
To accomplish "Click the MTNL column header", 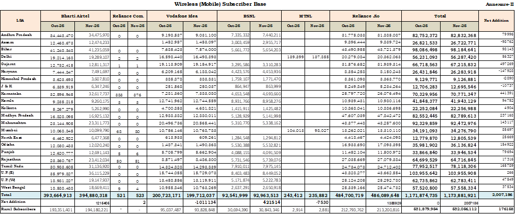I will [306, 16].
